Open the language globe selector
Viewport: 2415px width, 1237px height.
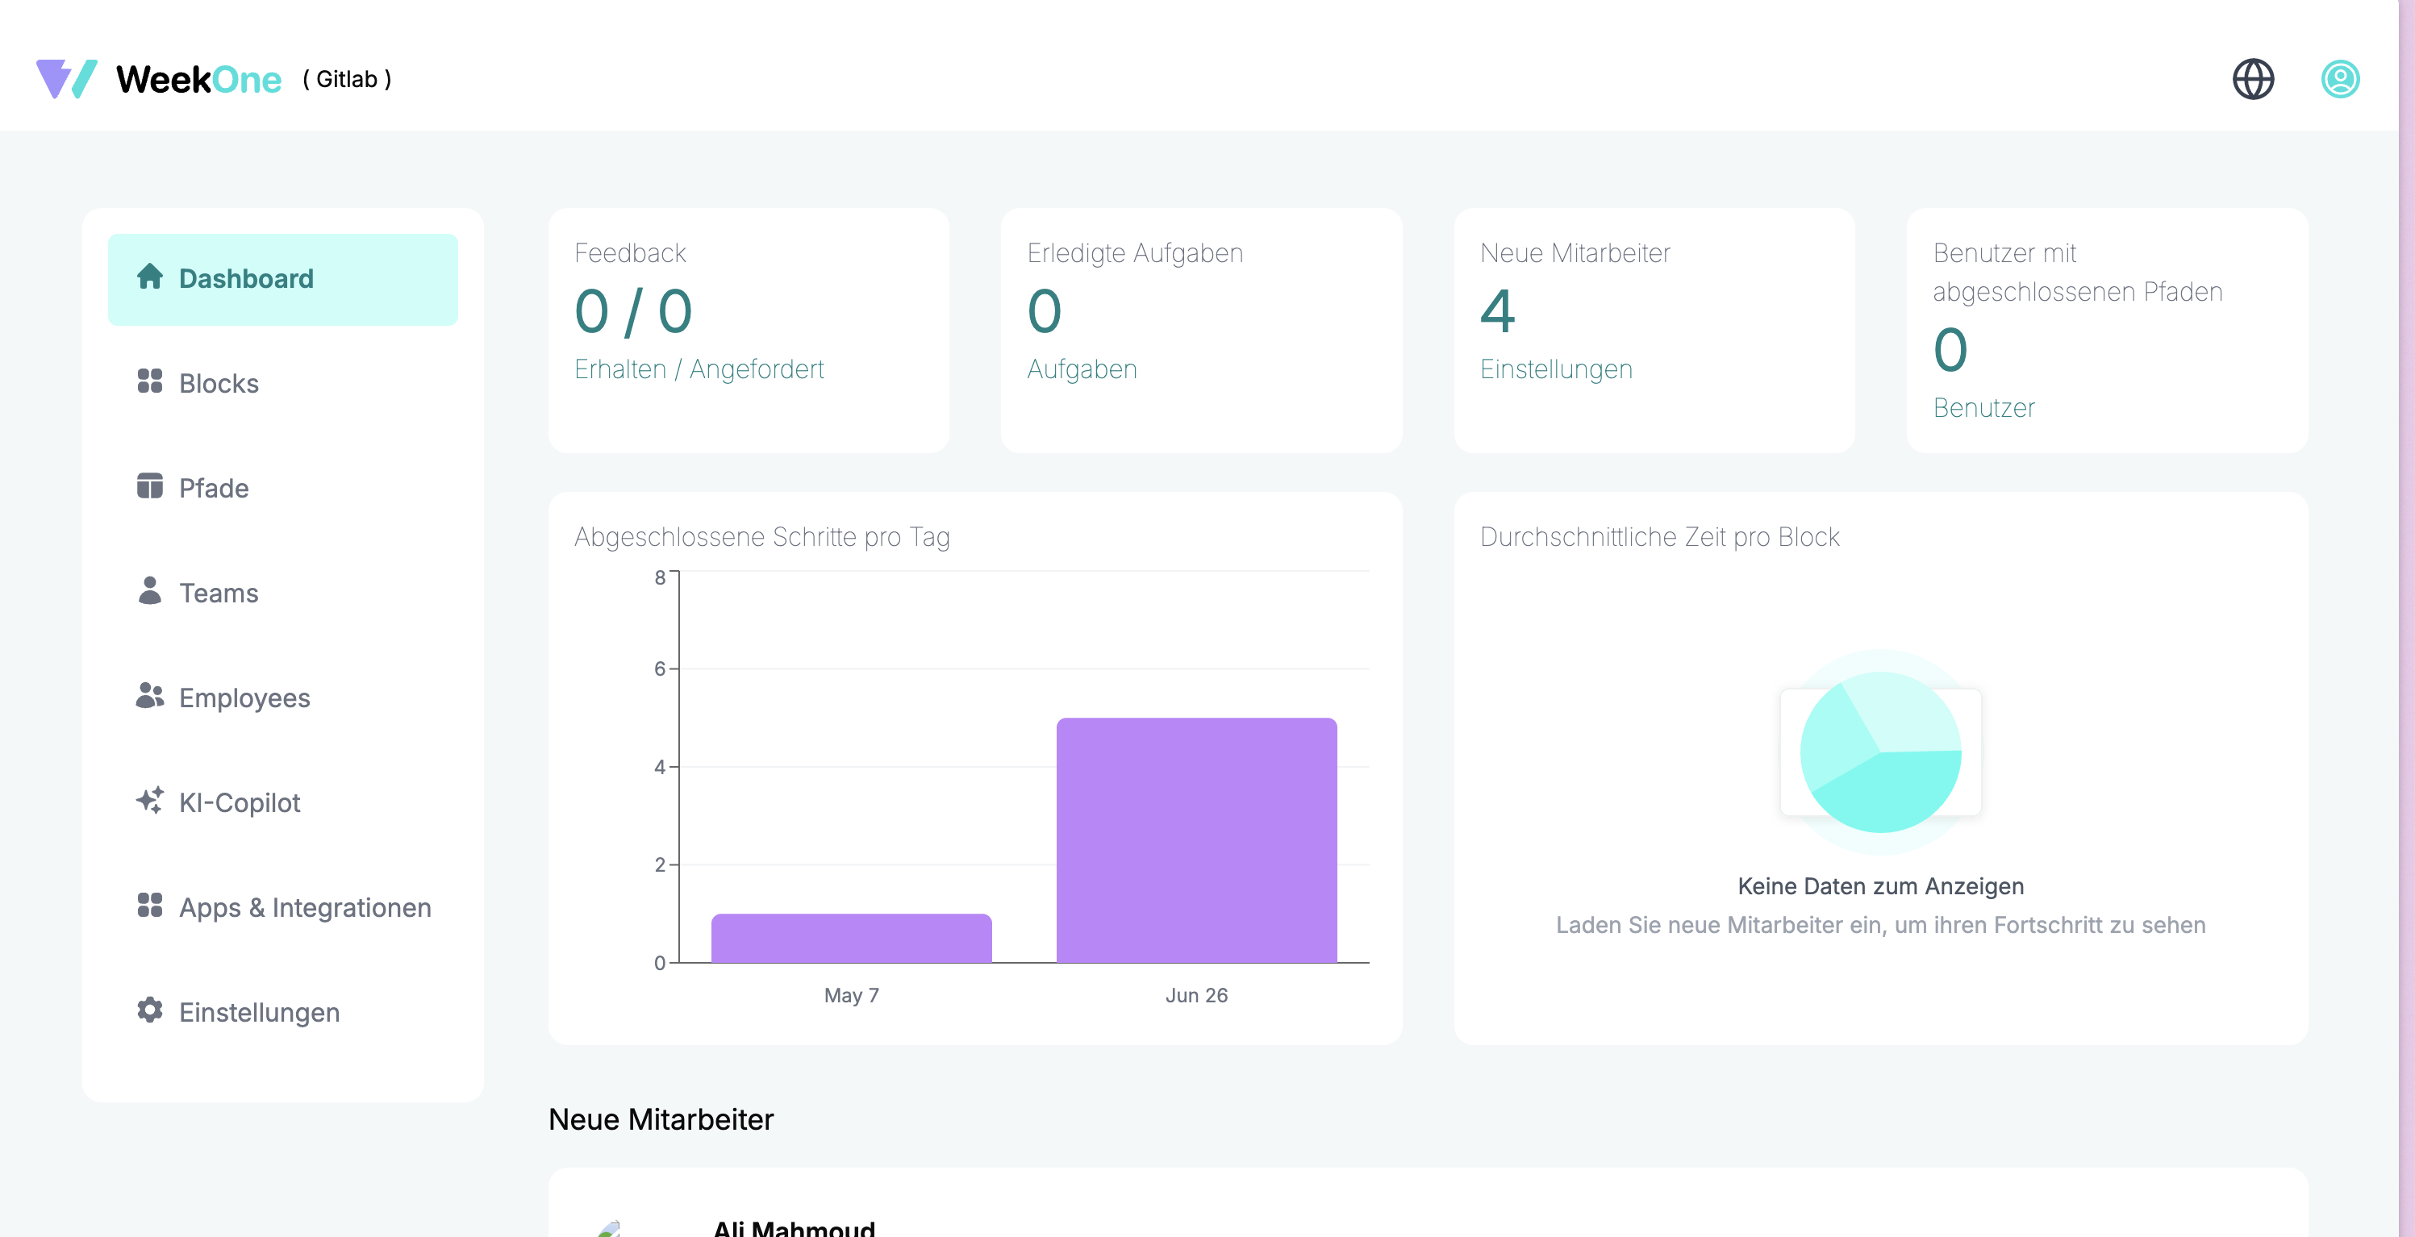tap(2253, 79)
